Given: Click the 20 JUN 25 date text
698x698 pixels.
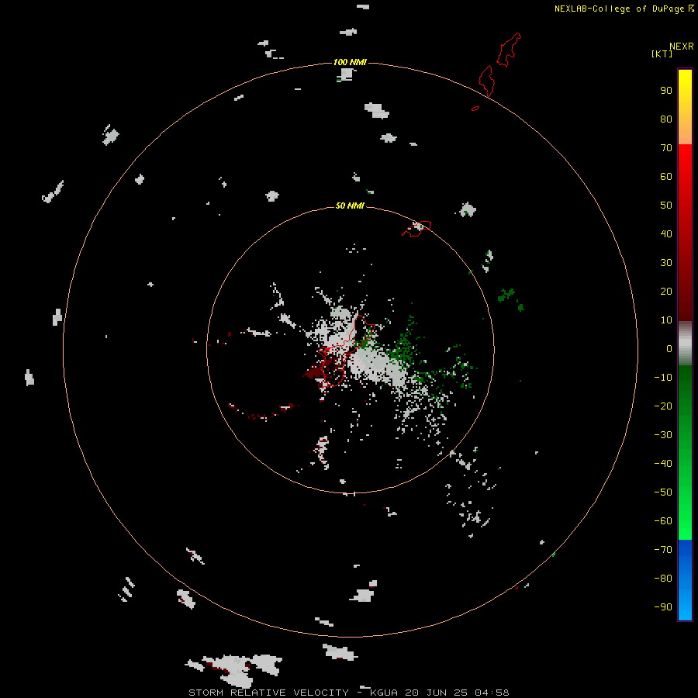Looking at the screenshot, I should pos(437,693).
